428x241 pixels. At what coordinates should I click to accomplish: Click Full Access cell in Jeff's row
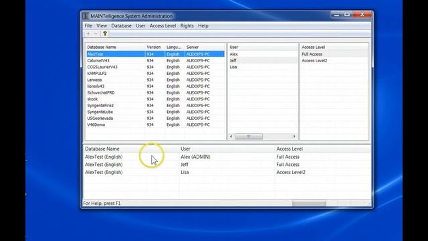click(288, 165)
